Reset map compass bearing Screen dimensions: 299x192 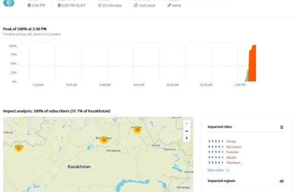(x=187, y=138)
